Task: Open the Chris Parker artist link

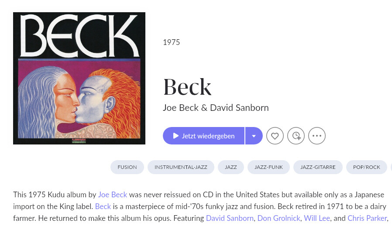Action: (367, 218)
